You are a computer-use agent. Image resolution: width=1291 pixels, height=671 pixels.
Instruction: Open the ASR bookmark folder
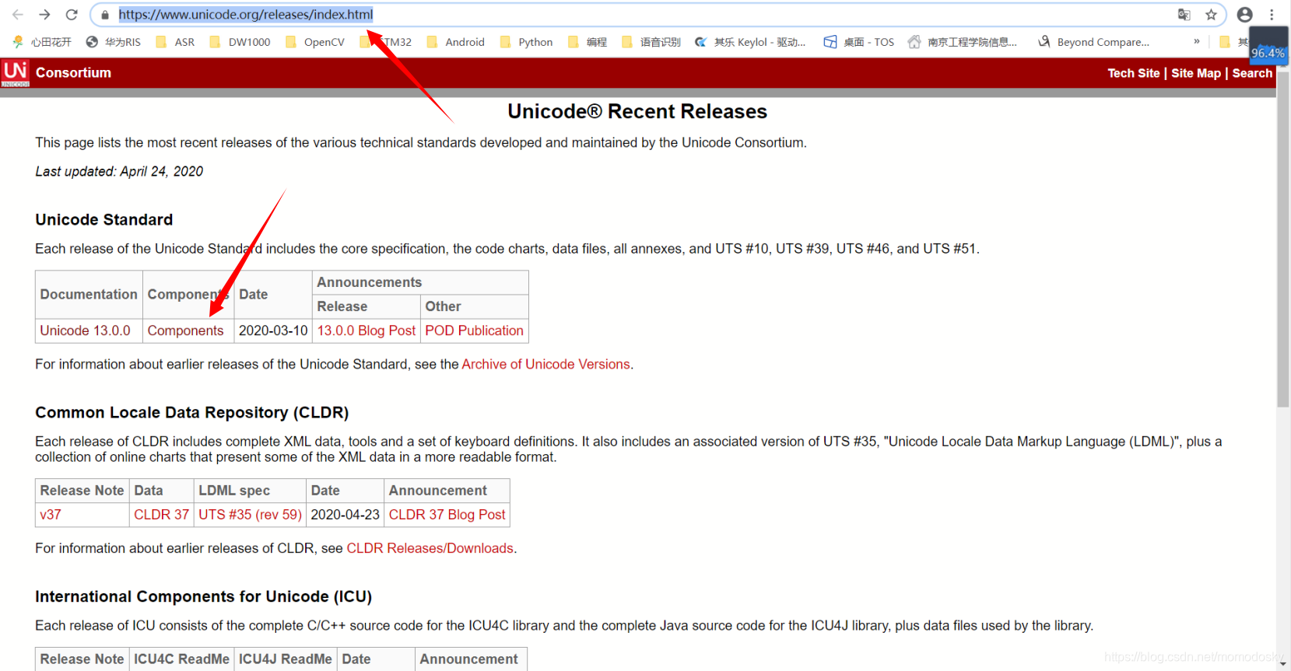click(176, 42)
